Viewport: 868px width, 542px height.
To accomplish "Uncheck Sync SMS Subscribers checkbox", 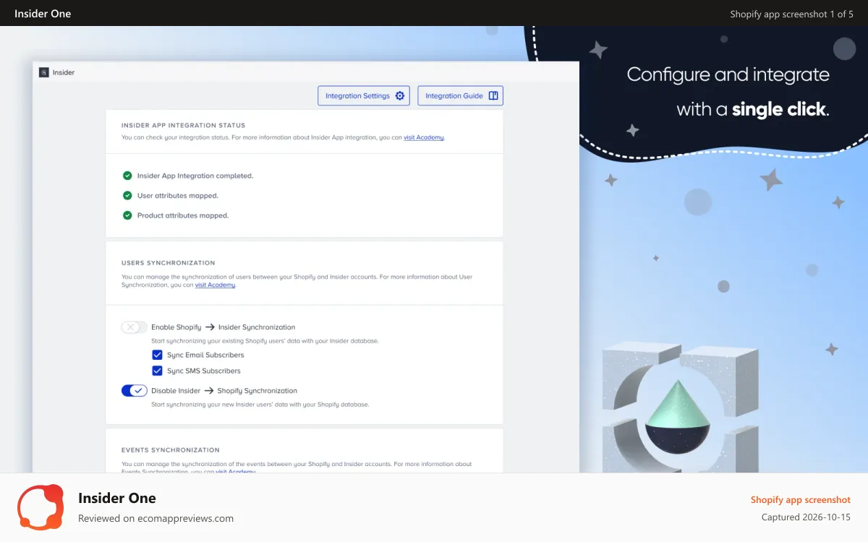I will [x=157, y=371].
